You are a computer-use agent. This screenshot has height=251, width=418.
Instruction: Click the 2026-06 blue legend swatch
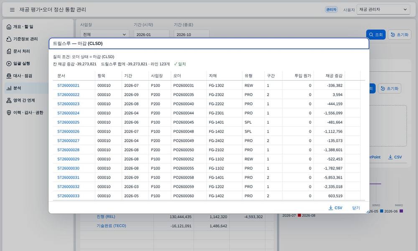382,211
